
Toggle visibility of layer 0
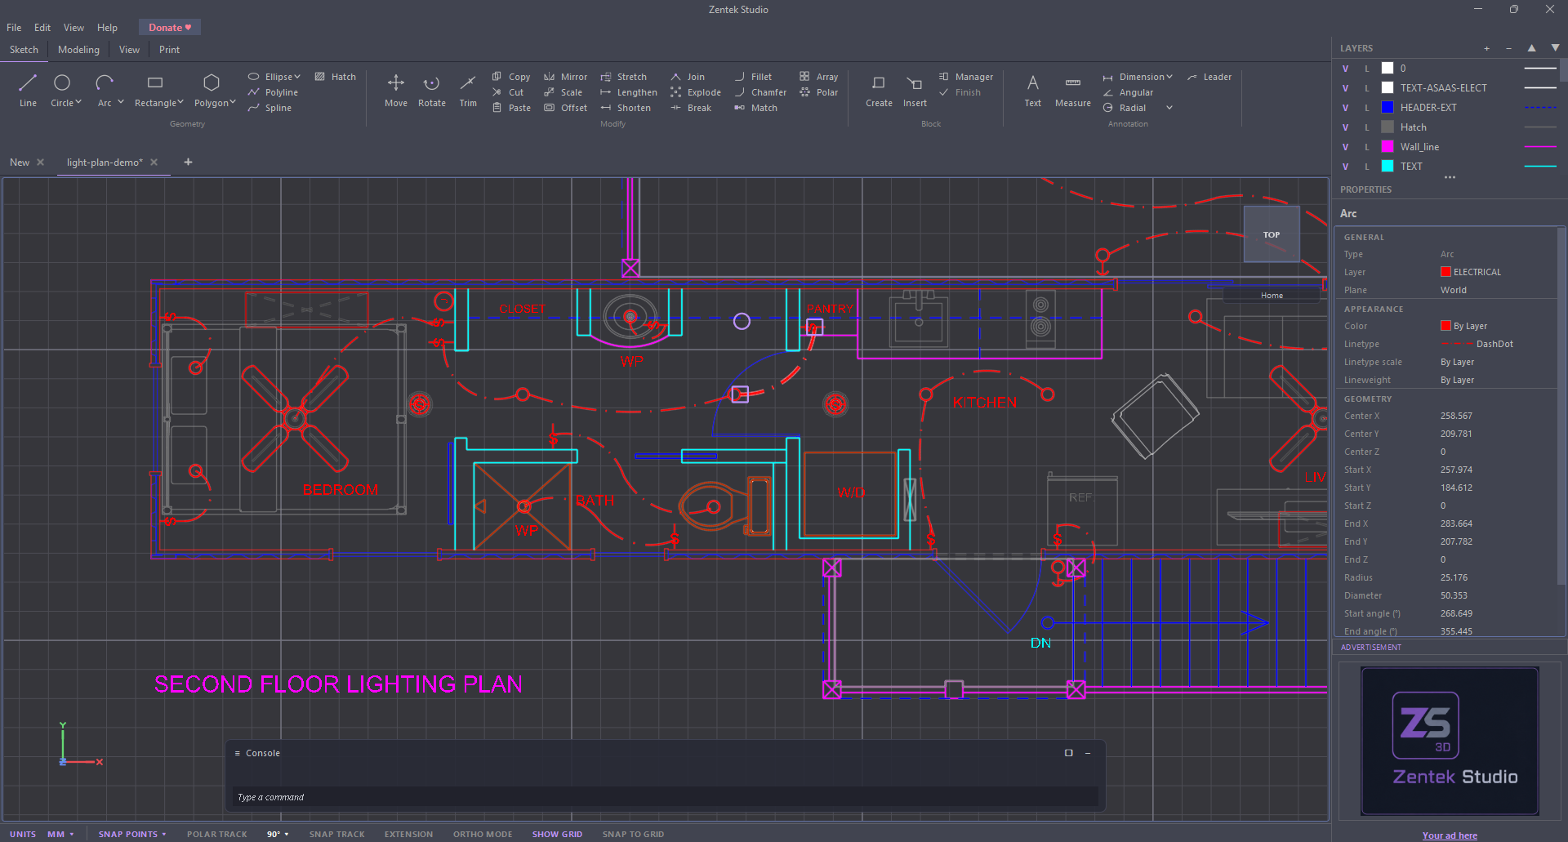pyautogui.click(x=1346, y=69)
